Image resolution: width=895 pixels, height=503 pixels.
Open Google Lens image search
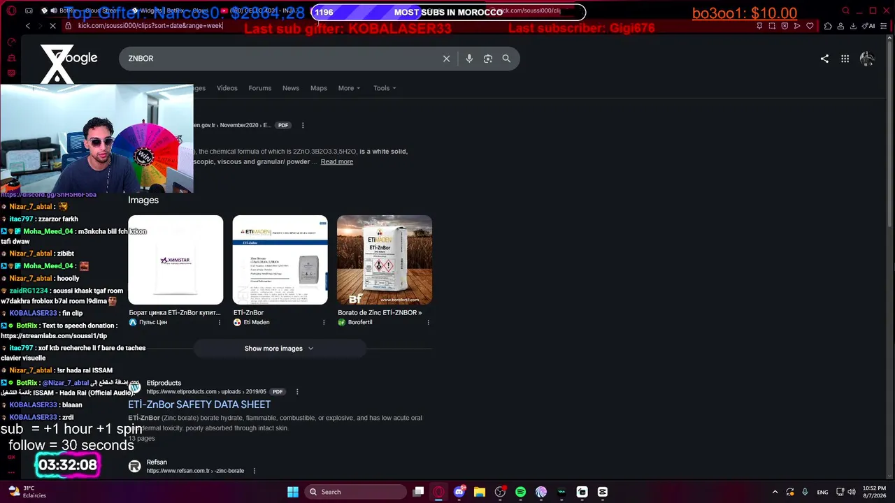tap(488, 59)
